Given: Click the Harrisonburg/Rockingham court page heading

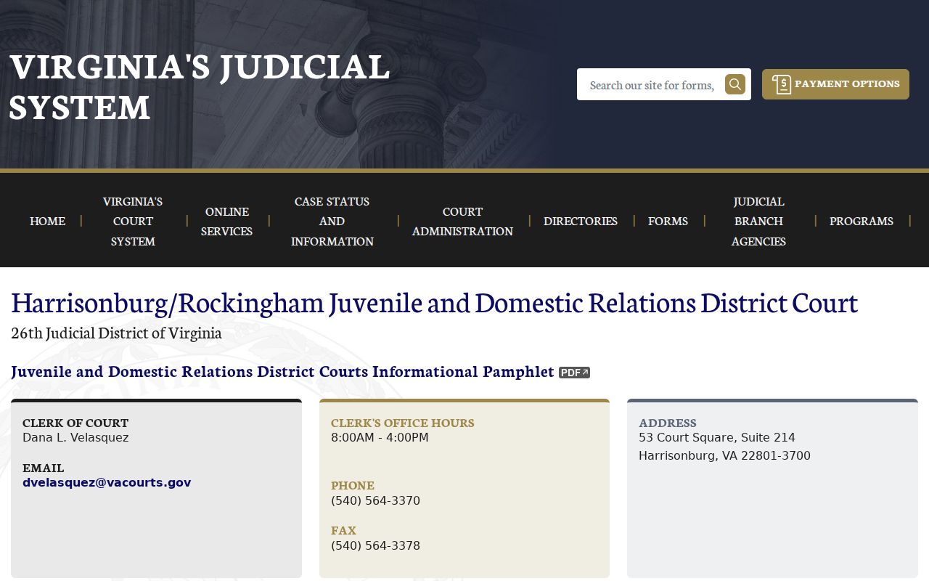Looking at the screenshot, I should tap(434, 302).
